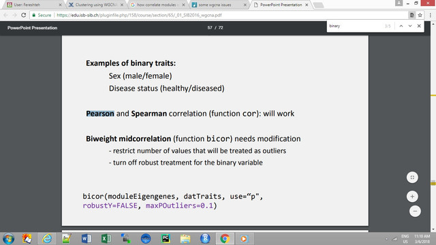Close the PowerPoint Presentation tab

[307, 5]
